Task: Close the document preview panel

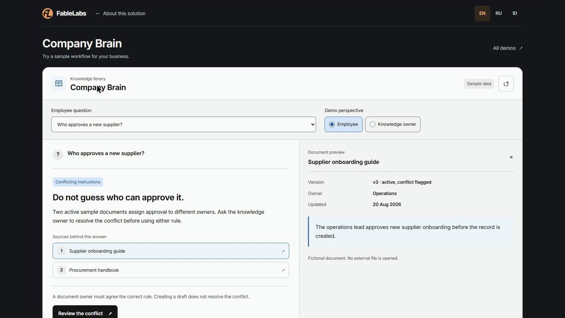Action: point(511,157)
